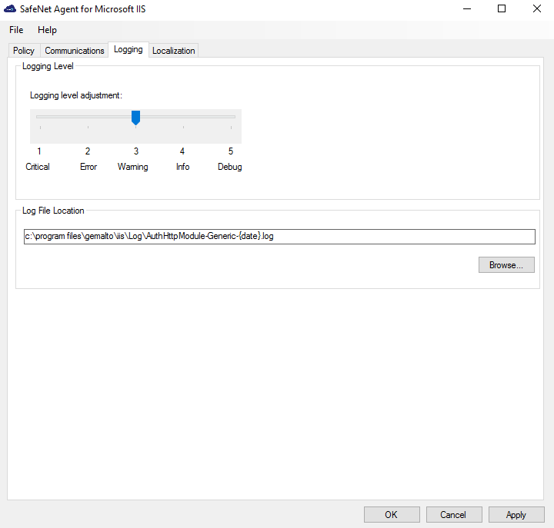Click the logging level slider thumb

tap(135, 118)
